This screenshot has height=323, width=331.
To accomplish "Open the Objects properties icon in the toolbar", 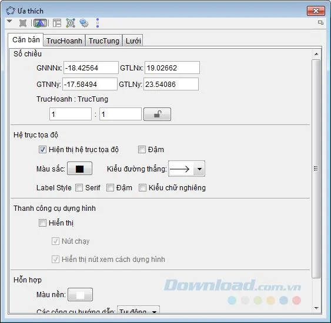I will [x=23, y=23].
